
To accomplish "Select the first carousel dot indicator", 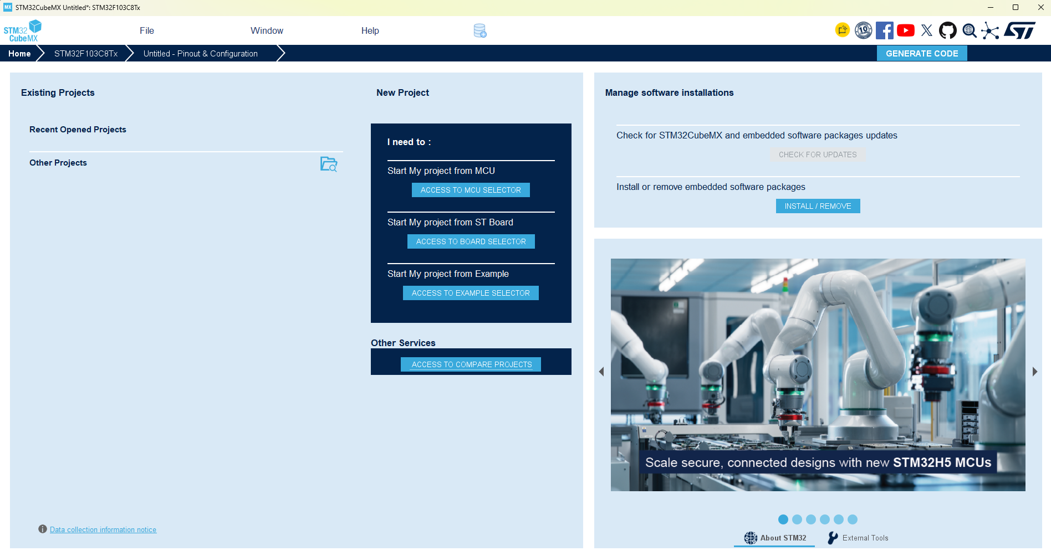I will pyautogui.click(x=783, y=519).
